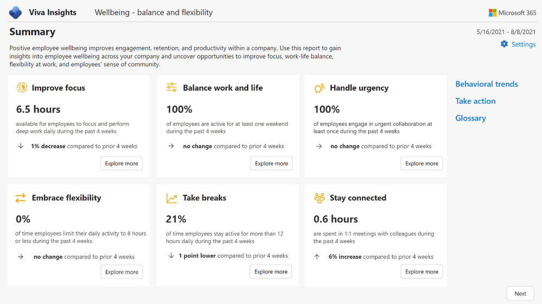Click the date range 5/16/2021 - 8/8/2021
Screen dimensions: 542x304
tap(506, 32)
